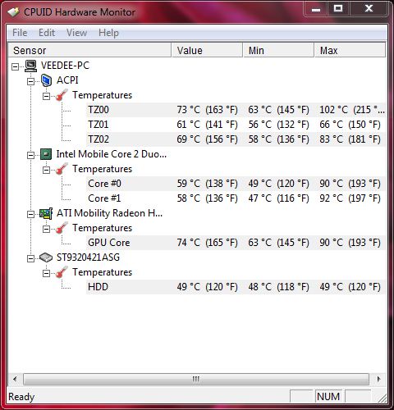
Task: Open the Help menu
Action: pos(108,33)
